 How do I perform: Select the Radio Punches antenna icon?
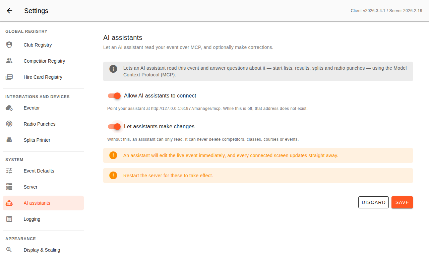(x=9, y=124)
